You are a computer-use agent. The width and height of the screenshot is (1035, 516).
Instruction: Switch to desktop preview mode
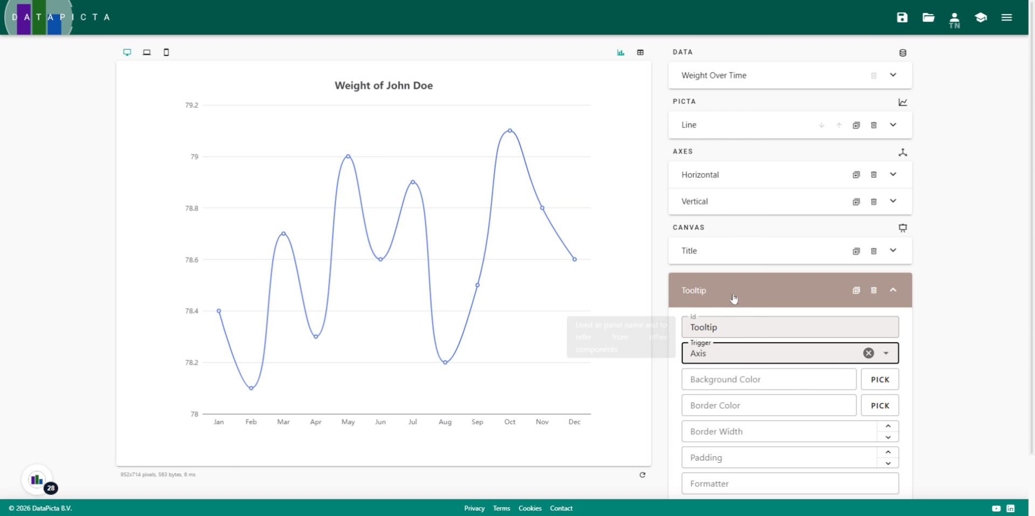tap(127, 52)
